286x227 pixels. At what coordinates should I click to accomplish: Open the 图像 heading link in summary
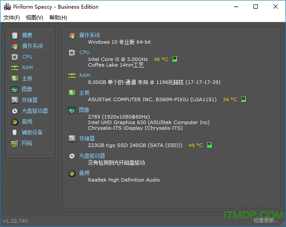(x=84, y=110)
